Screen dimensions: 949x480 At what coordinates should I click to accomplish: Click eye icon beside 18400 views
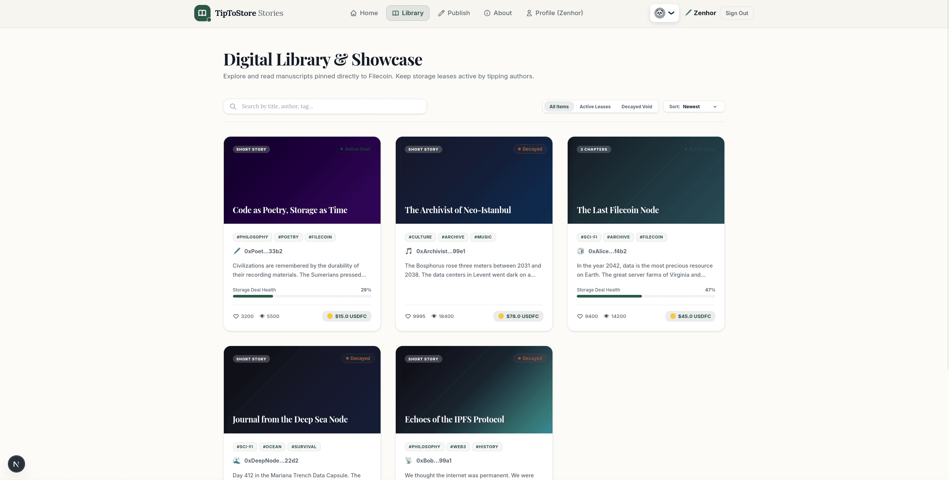tap(434, 316)
